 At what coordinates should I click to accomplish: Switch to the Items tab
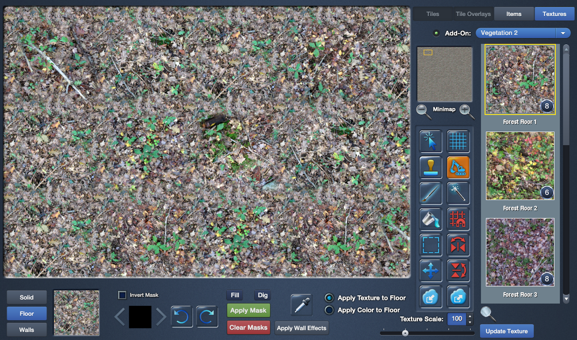tap(513, 14)
